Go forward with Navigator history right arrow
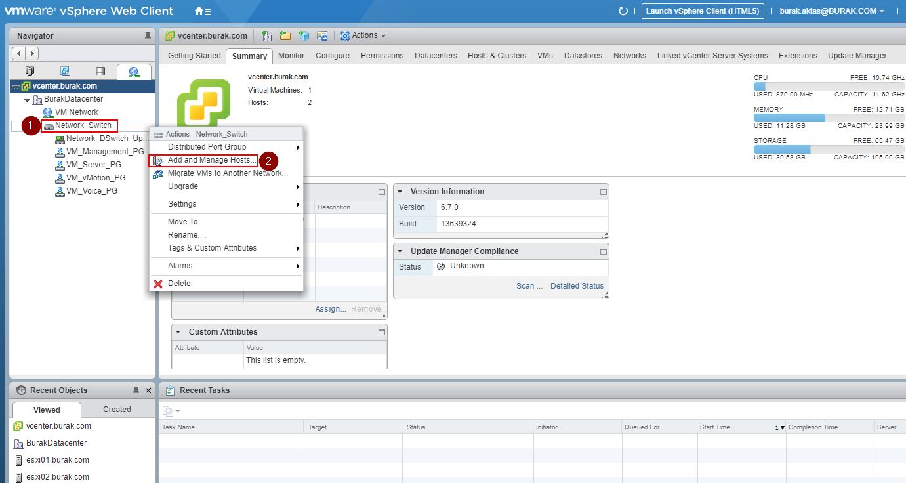 [32, 53]
